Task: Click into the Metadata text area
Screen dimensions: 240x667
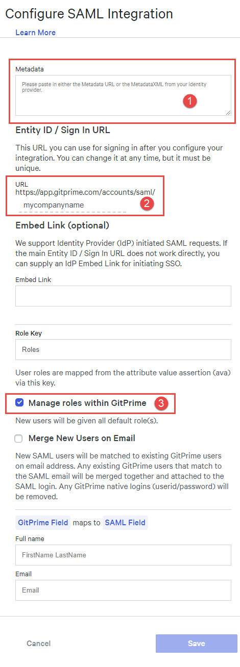Action: pos(123,95)
